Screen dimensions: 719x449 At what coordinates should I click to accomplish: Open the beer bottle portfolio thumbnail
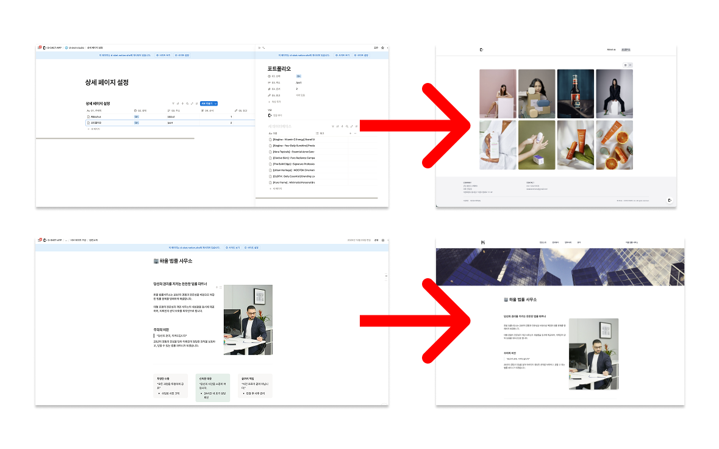(x=575, y=93)
